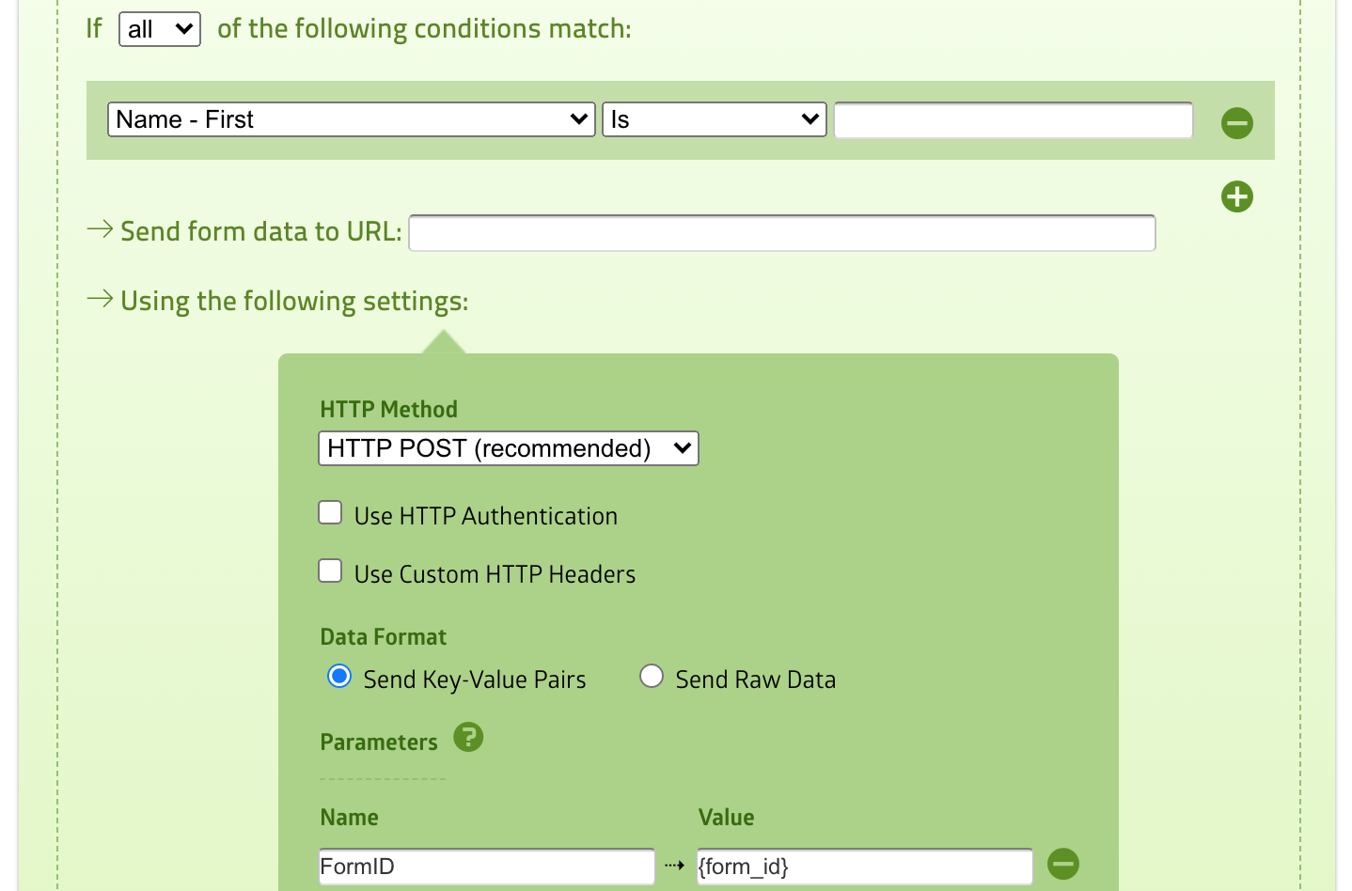
Task: Click the condition value text field
Action: coord(1013,120)
